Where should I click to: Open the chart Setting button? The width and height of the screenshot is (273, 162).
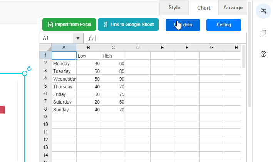[x=223, y=25]
